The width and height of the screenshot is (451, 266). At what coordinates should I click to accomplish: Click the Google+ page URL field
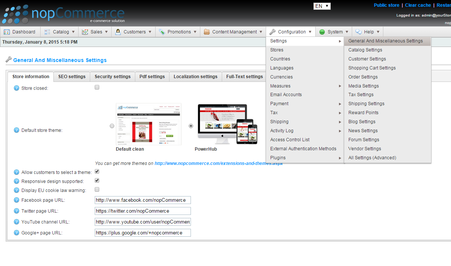[143, 233]
